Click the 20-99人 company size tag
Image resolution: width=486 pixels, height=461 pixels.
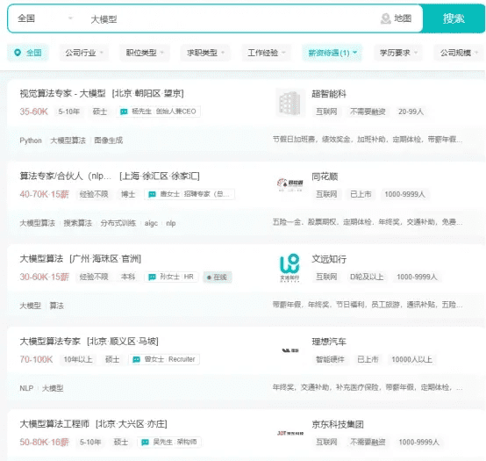point(411,112)
